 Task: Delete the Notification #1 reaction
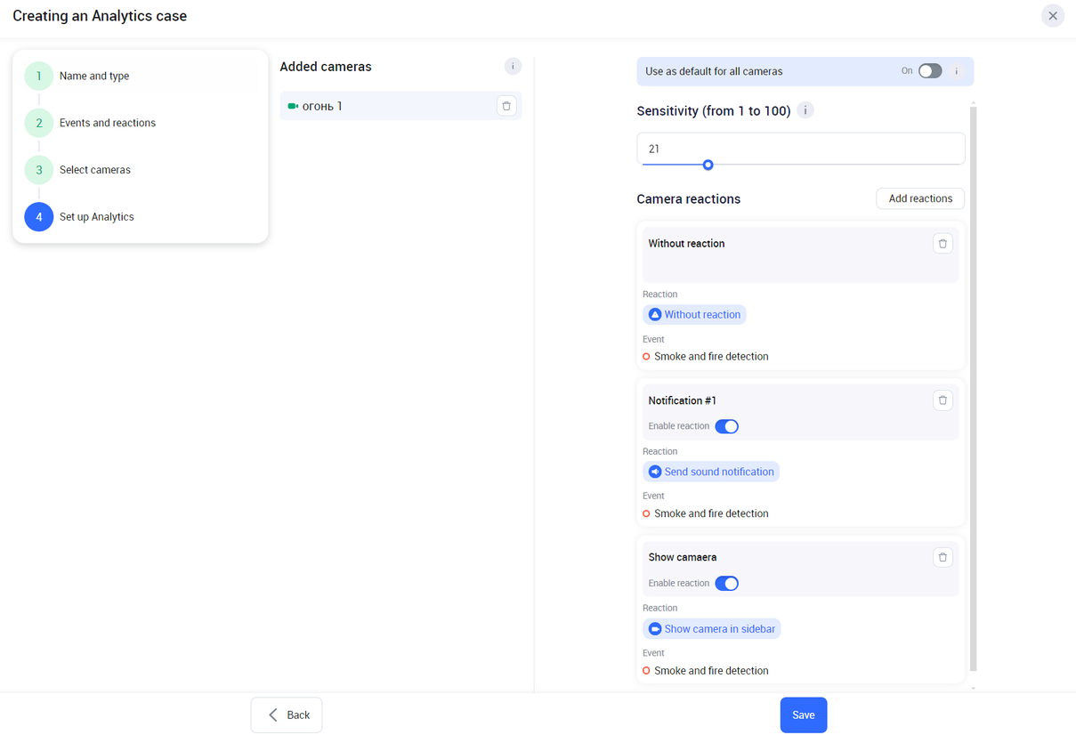tap(943, 400)
